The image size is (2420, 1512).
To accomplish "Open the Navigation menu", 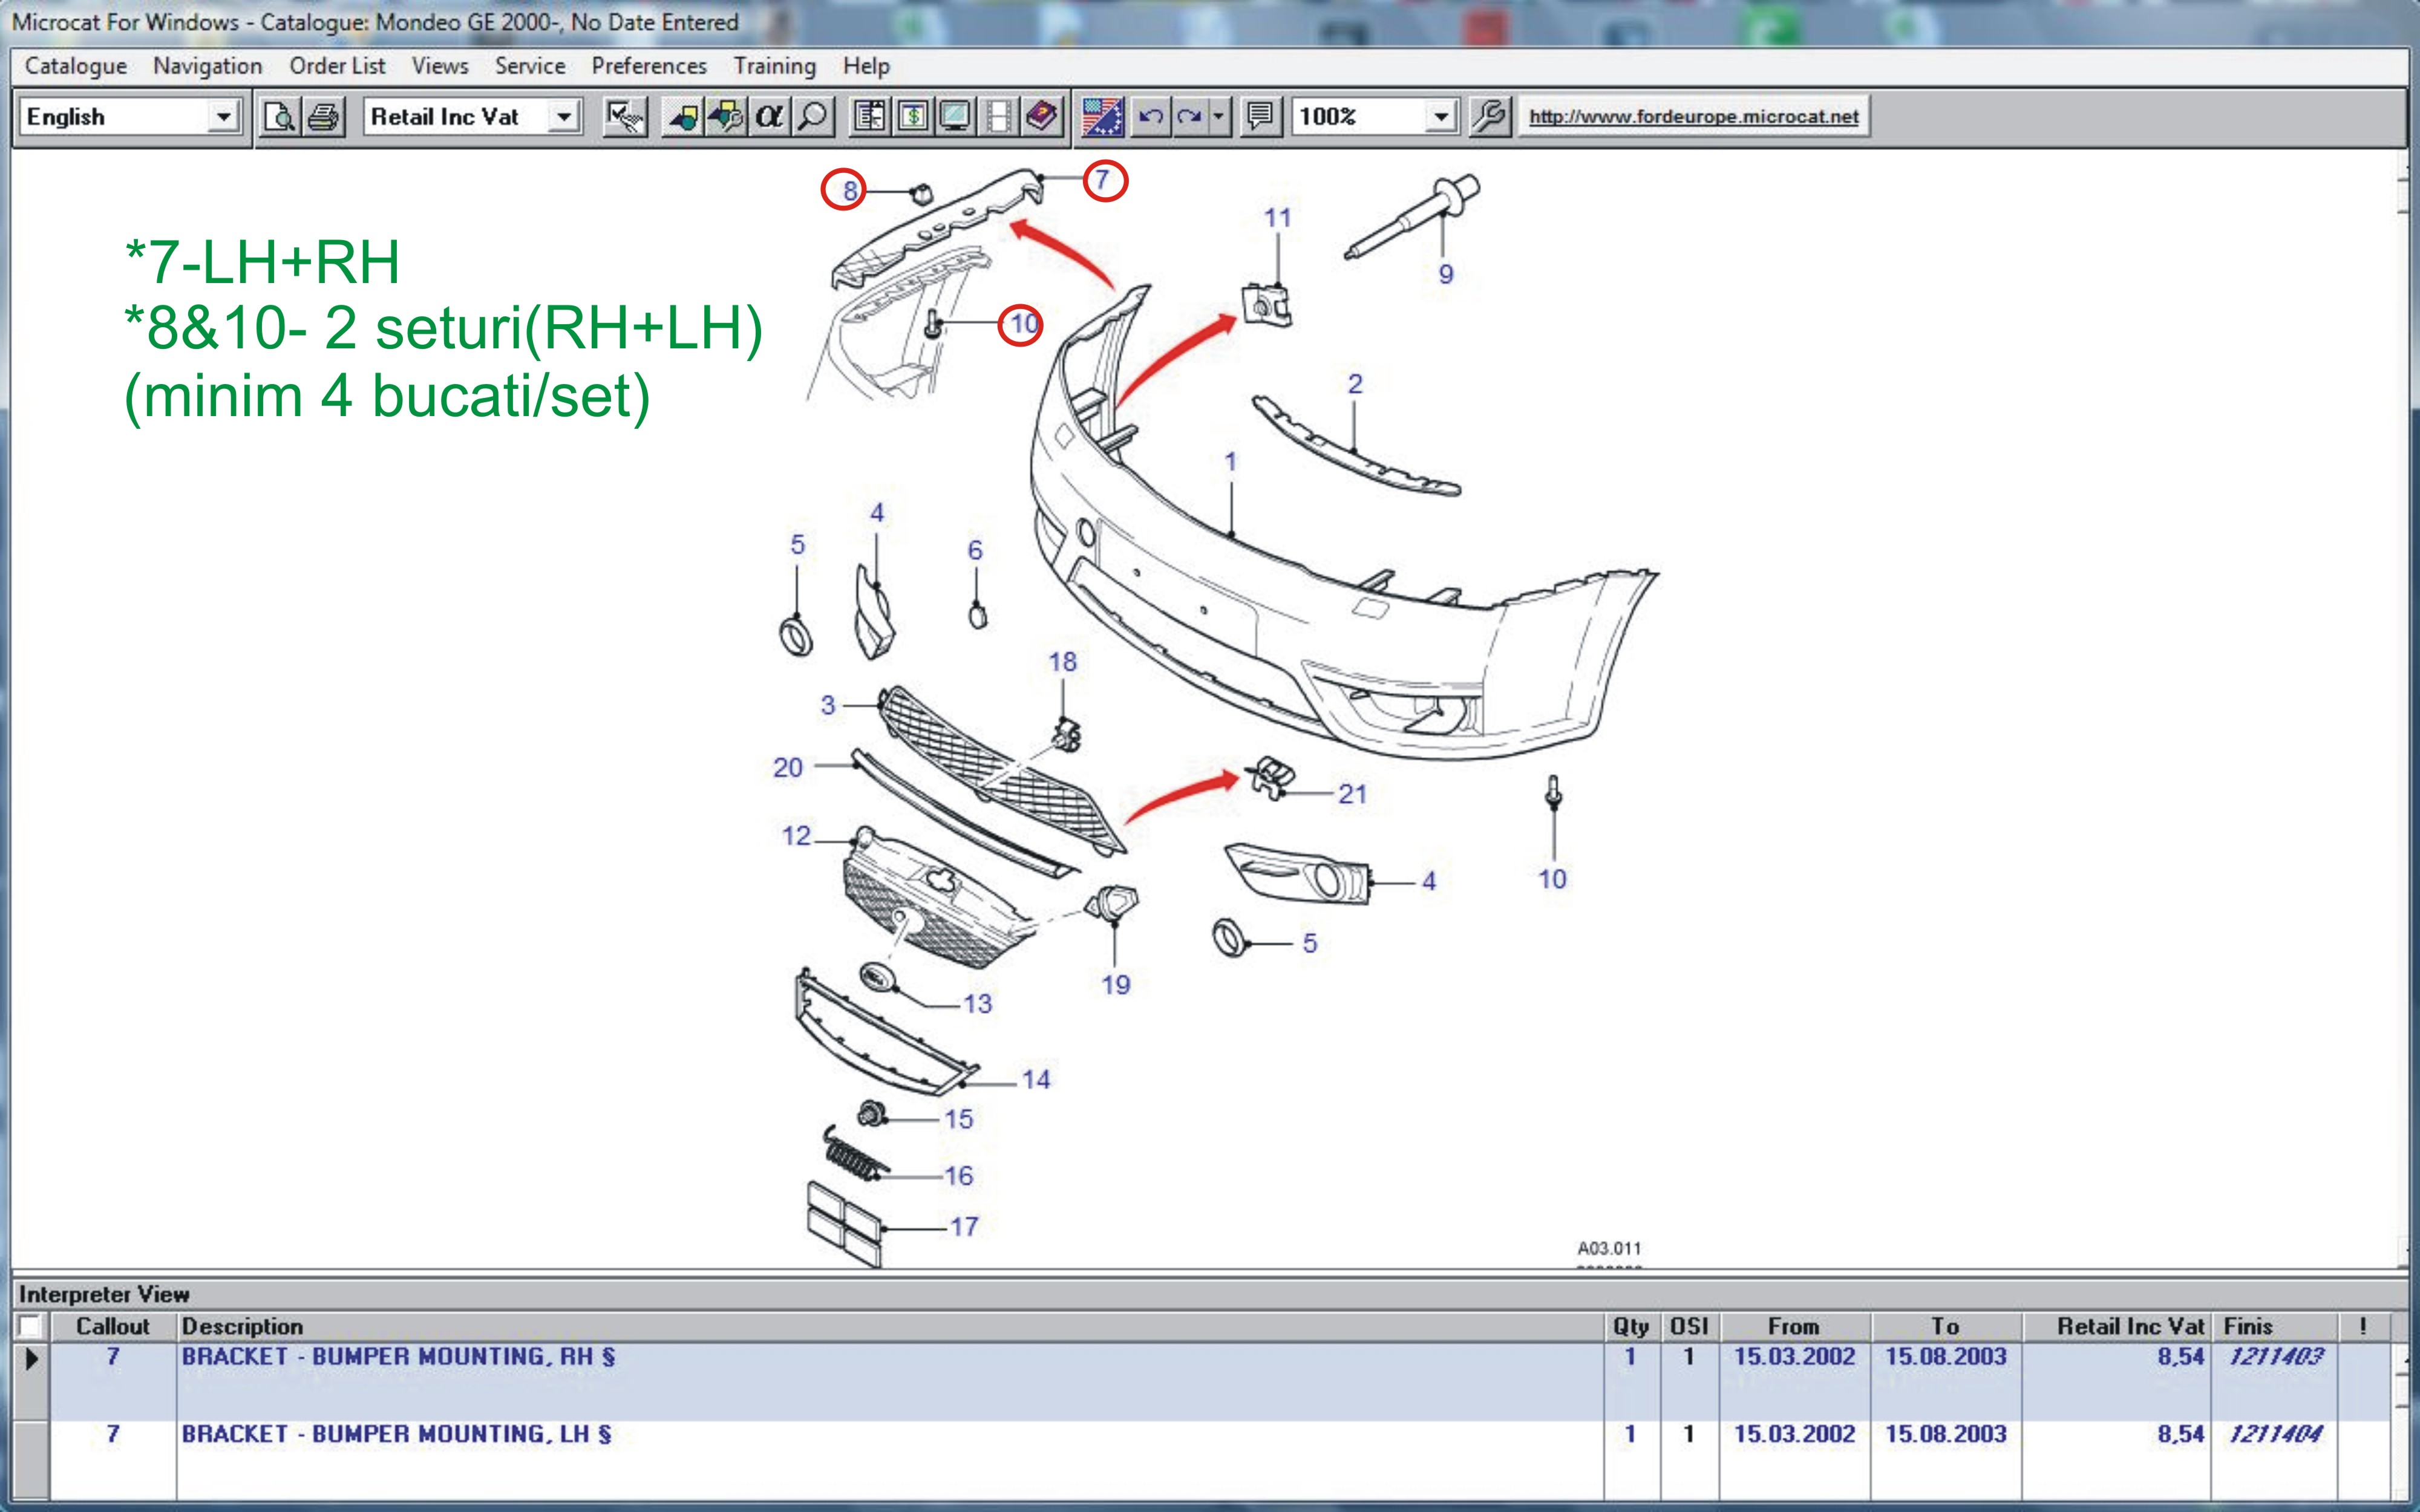I will (x=207, y=66).
